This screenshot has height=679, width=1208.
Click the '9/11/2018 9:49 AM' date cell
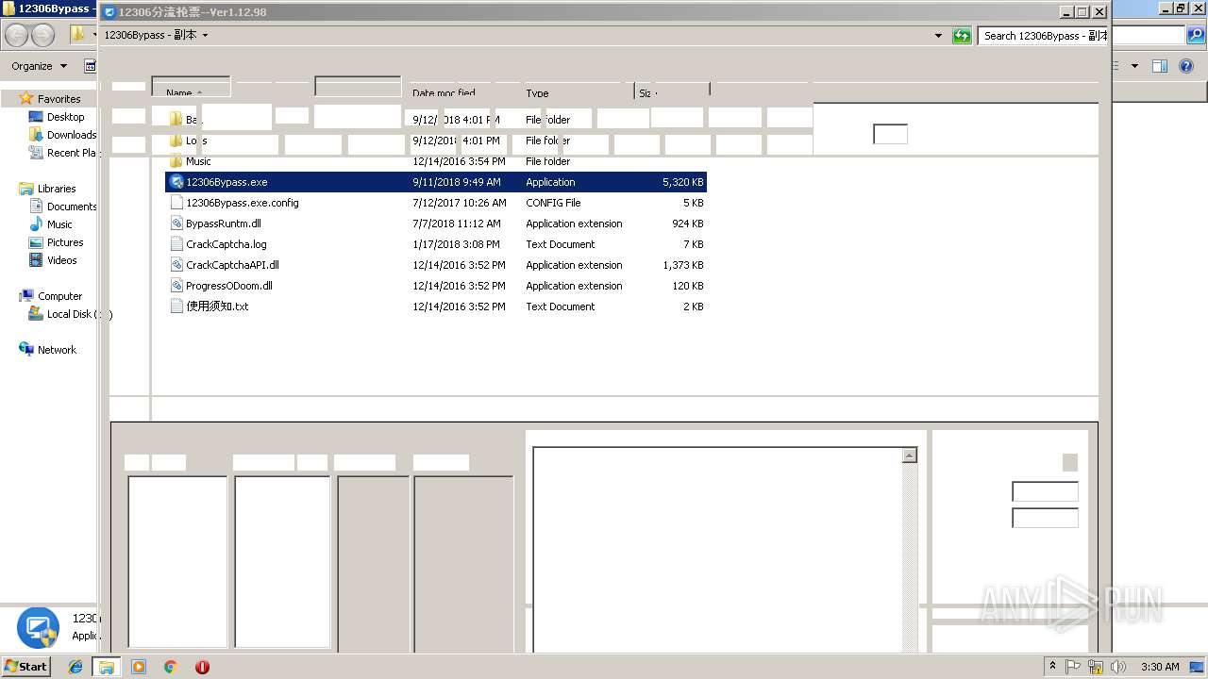point(457,182)
